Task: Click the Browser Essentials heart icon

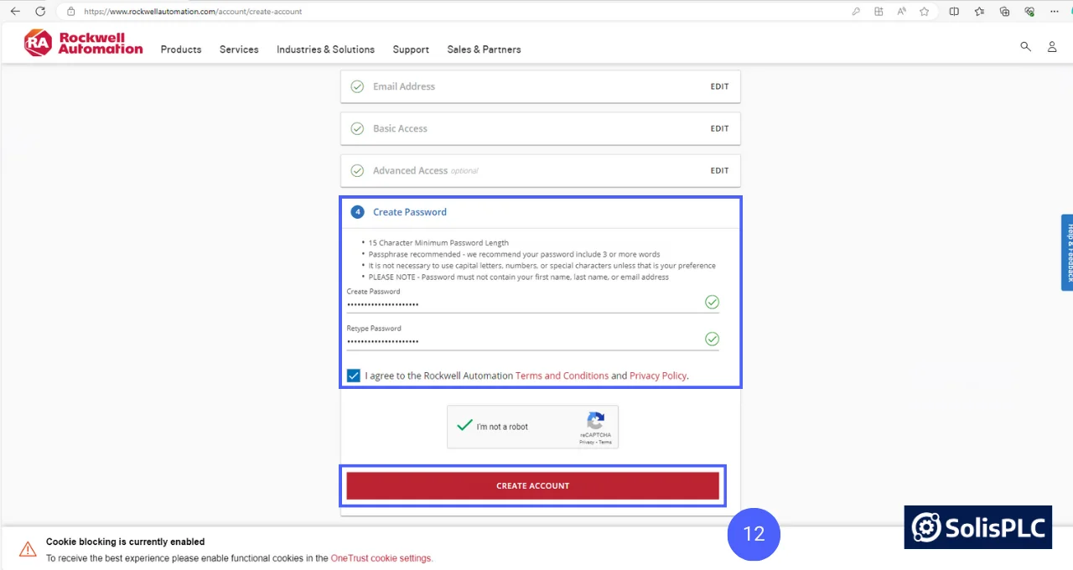Action: click(1029, 11)
